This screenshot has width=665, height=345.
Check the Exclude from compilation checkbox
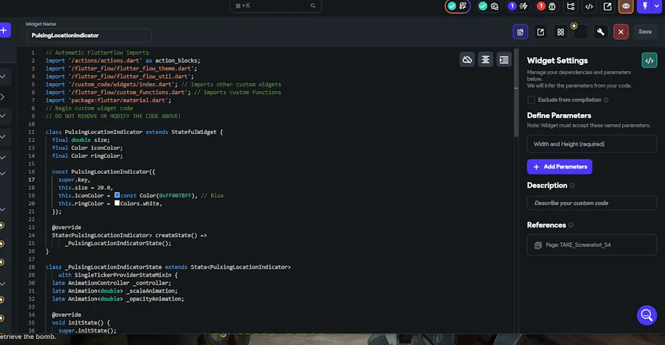coord(531,100)
